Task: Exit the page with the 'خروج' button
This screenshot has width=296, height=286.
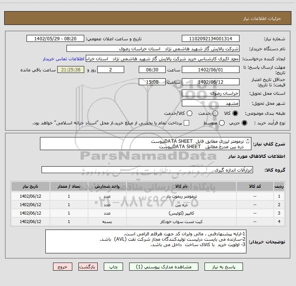Action: 62,266
